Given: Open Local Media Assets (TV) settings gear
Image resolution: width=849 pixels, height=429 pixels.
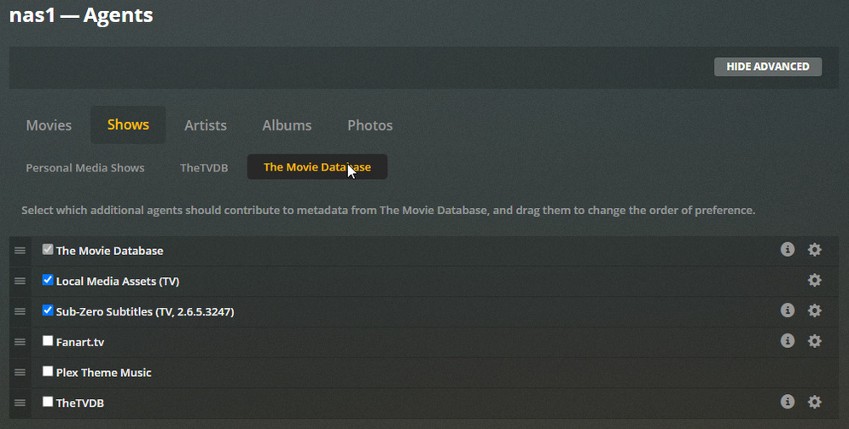Looking at the screenshot, I should point(815,280).
